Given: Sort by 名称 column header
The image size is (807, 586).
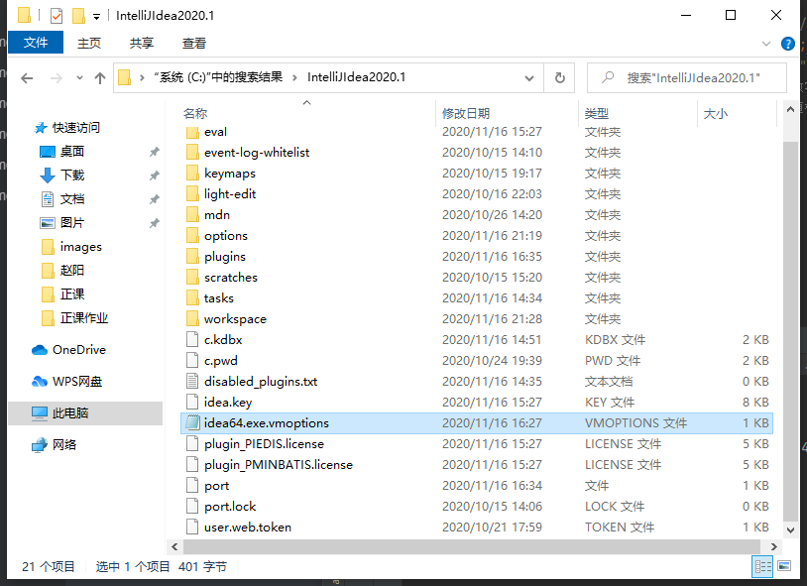Looking at the screenshot, I should 195,113.
